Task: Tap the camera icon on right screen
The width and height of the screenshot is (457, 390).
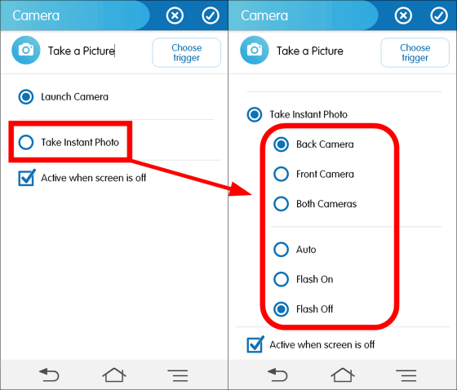Action: 255,50
